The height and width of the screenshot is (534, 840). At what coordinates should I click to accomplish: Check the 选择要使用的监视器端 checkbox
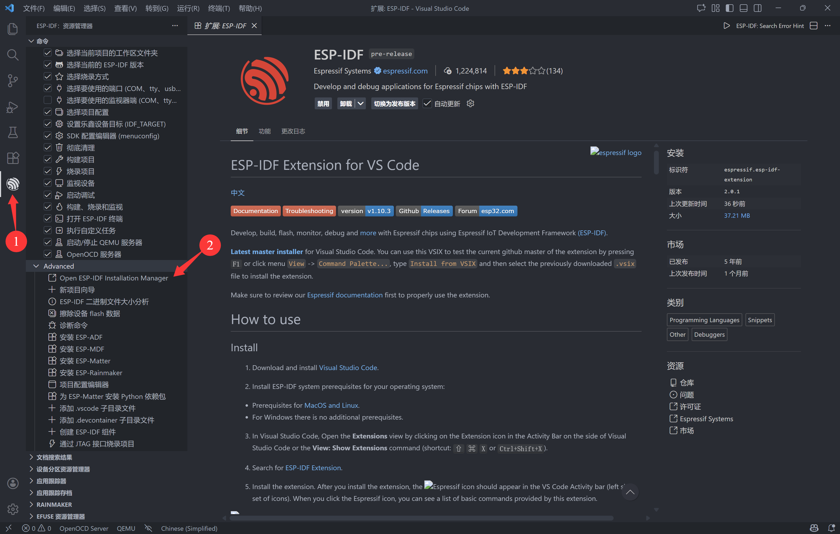(x=47, y=100)
